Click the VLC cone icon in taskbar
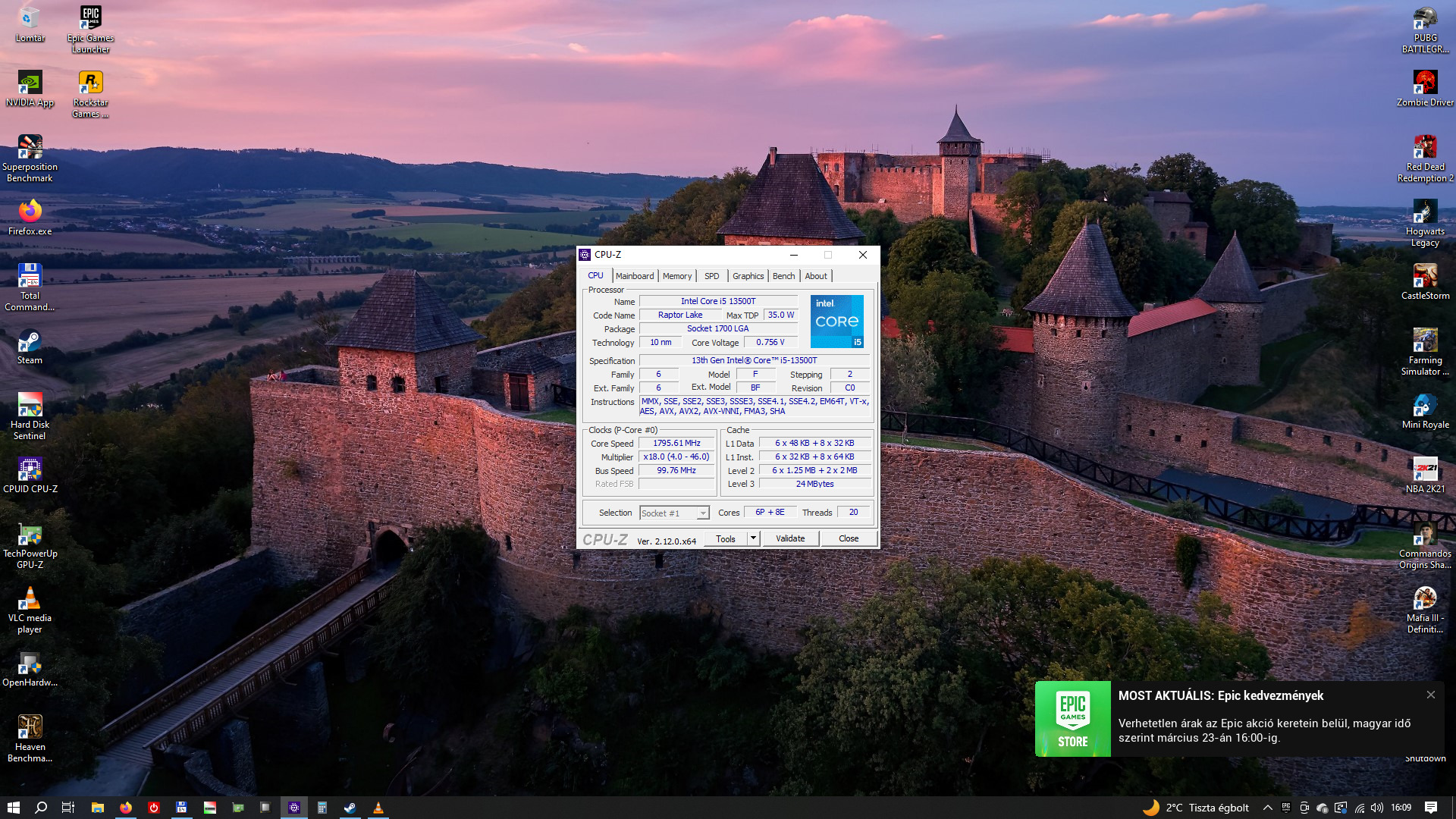 (378, 808)
